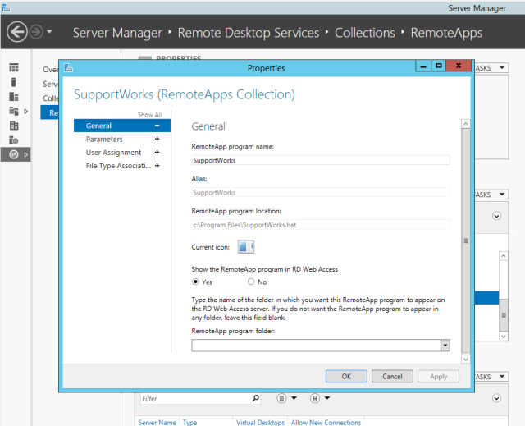Click RemoteApp program location field

tap(321, 225)
